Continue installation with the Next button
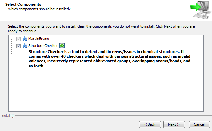Image resolution: width=212 pixels, height=131 pixels. [174, 124]
